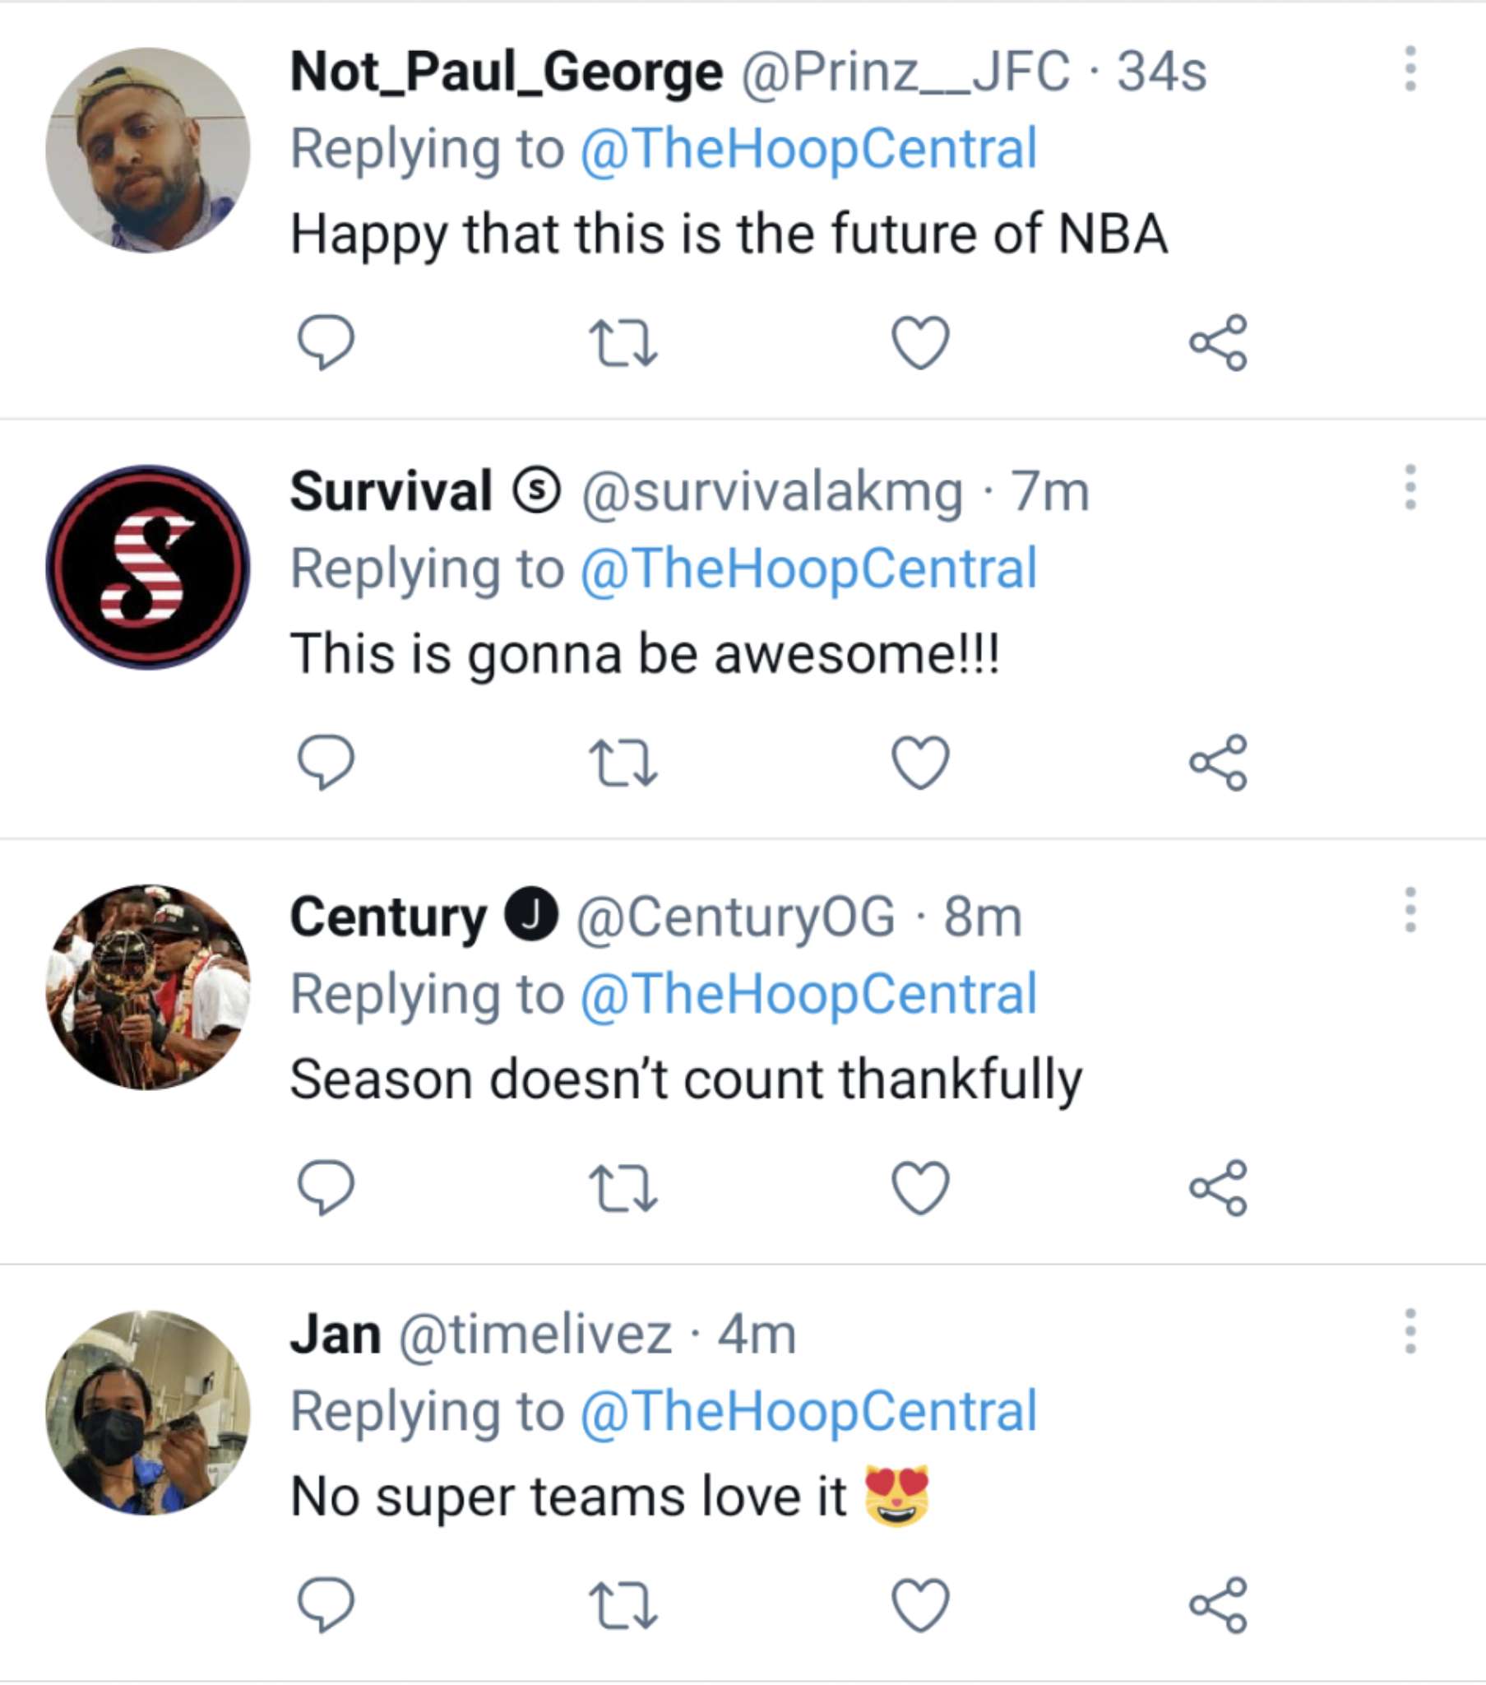The image size is (1486, 1685).
Task: Open the @CenturyOG handle
Action: 735,917
